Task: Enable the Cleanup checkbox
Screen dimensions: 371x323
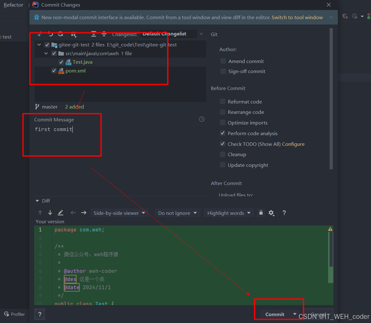Action: (222, 154)
